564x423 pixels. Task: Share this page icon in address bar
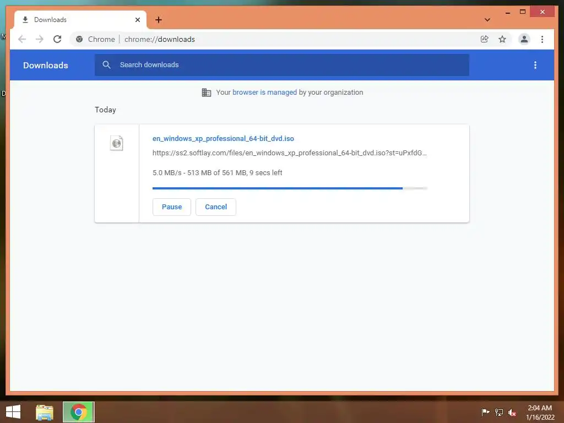click(x=485, y=39)
